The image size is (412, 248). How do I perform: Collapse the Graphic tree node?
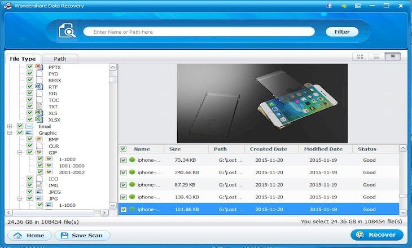pos(10,133)
